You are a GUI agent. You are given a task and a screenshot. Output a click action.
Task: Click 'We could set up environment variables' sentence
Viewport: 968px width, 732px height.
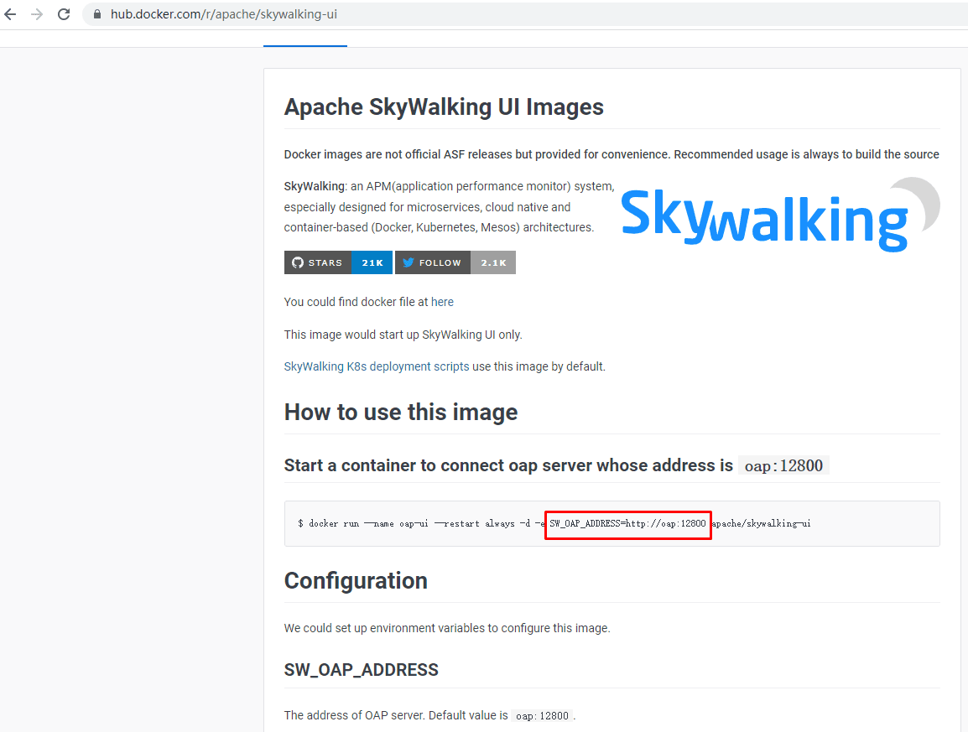pos(447,628)
